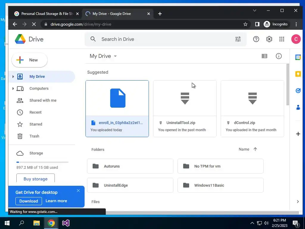
Task: Select enroll_in_03ph8a2z2et1 suggested file
Action: [117, 109]
